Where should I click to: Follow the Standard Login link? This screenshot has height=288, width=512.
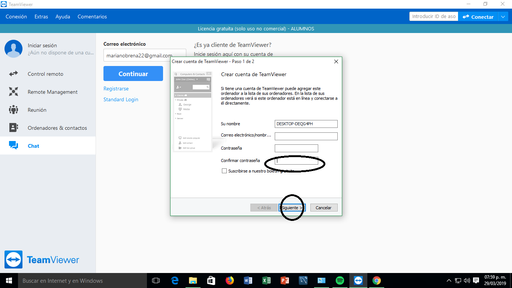click(x=121, y=99)
